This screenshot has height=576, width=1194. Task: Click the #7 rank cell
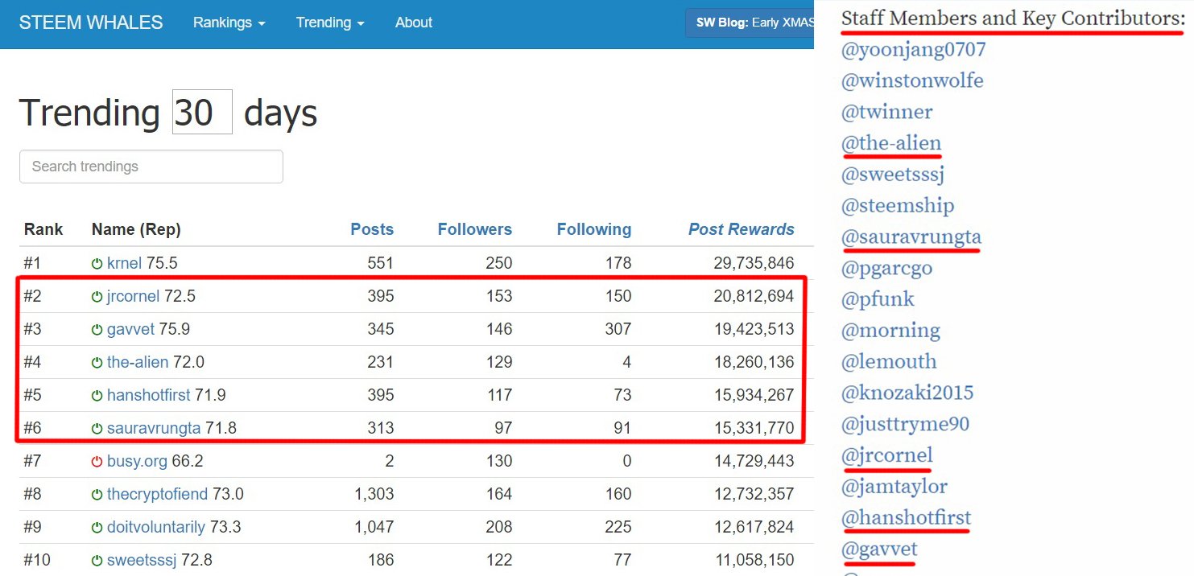(x=32, y=461)
